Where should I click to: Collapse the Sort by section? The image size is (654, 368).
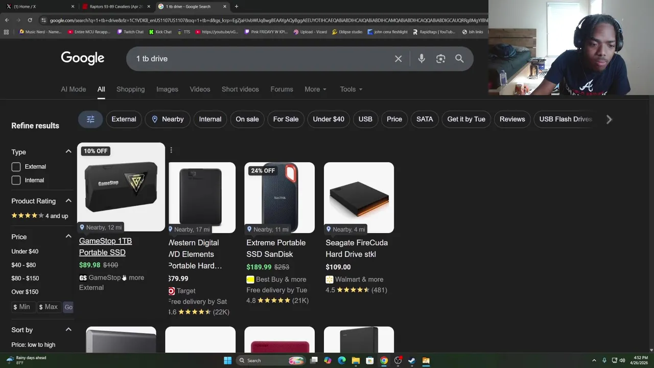68,329
